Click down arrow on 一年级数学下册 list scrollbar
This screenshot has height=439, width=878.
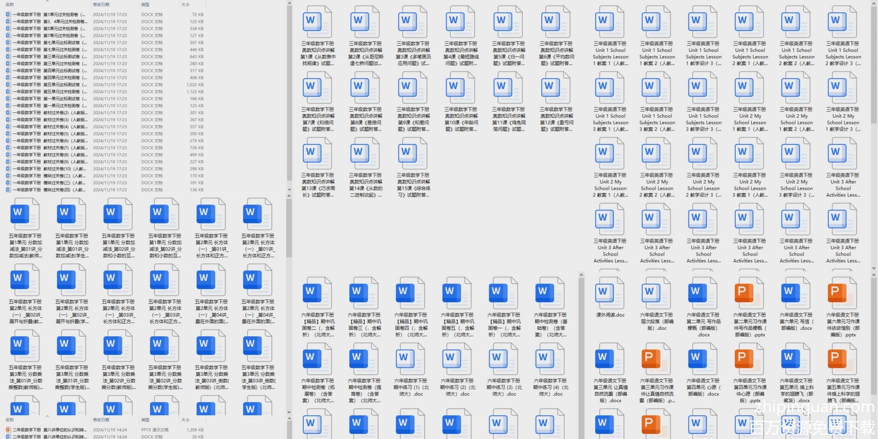[289, 190]
